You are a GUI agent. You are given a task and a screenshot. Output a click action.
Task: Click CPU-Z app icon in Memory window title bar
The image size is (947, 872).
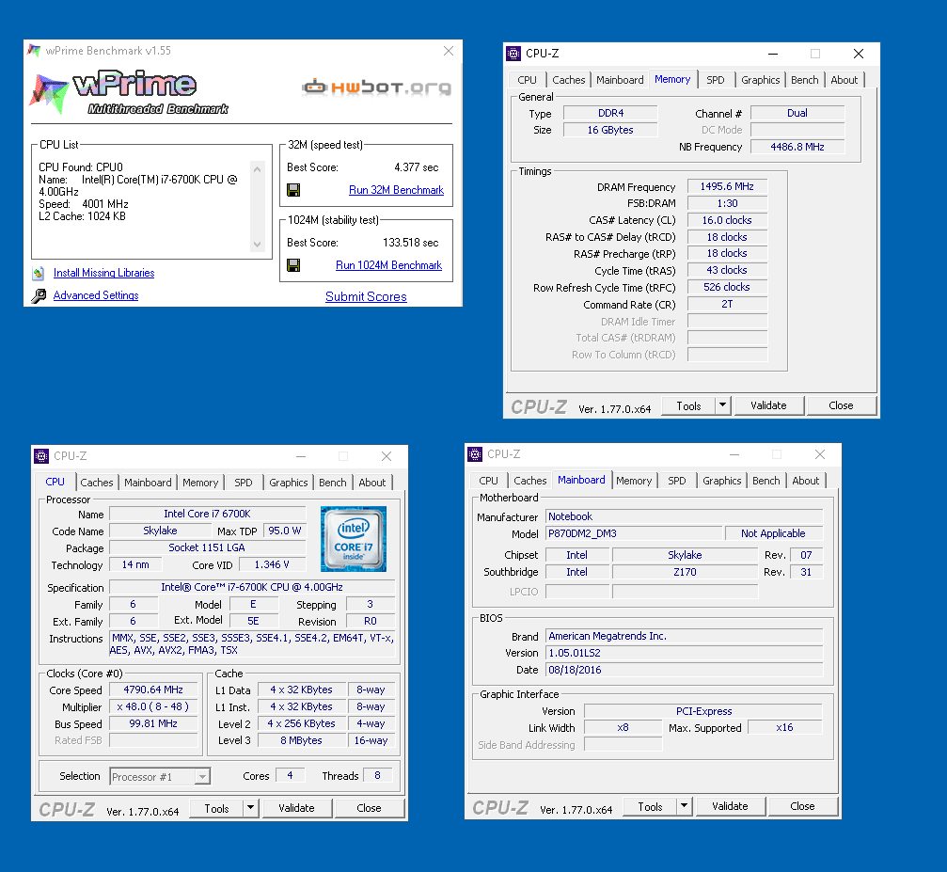513,54
